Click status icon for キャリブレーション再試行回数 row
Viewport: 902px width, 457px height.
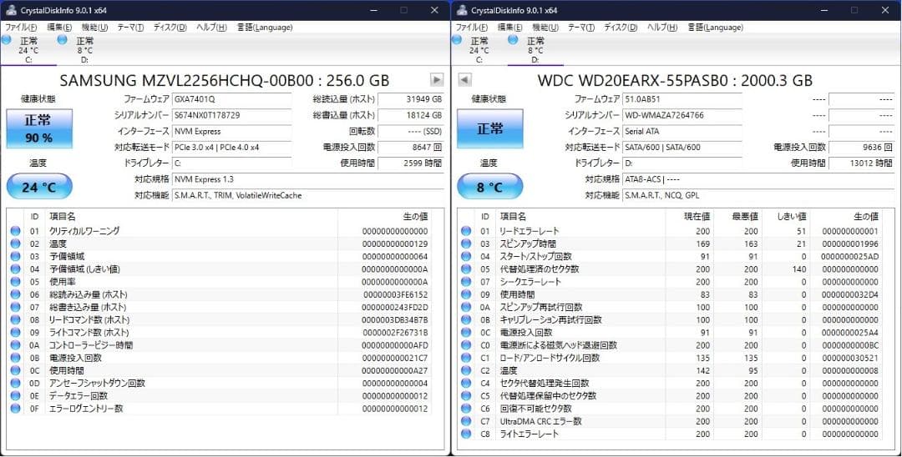click(466, 319)
